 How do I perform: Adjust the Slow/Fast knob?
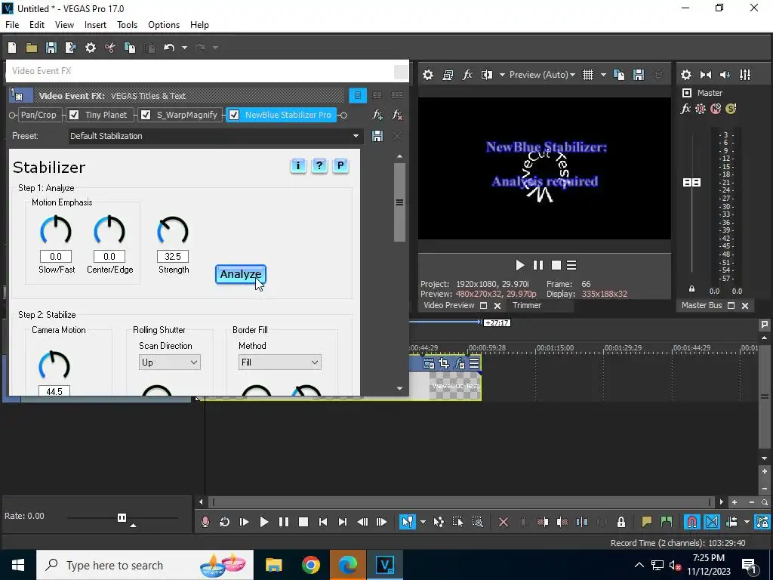click(x=56, y=230)
